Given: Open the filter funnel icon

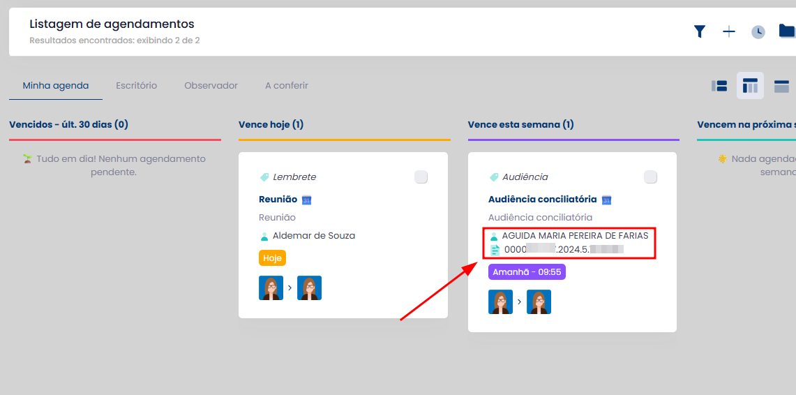Looking at the screenshot, I should [x=700, y=31].
